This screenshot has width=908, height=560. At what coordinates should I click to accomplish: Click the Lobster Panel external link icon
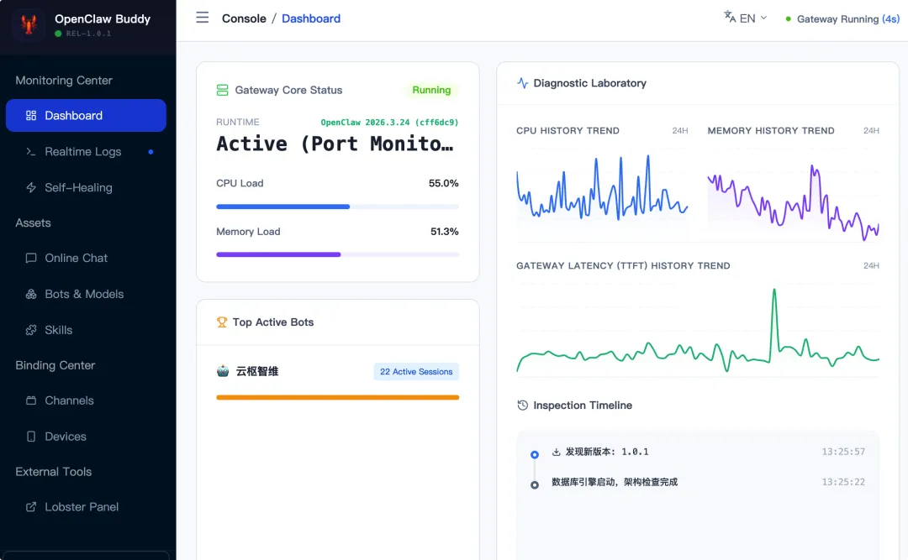(x=31, y=507)
